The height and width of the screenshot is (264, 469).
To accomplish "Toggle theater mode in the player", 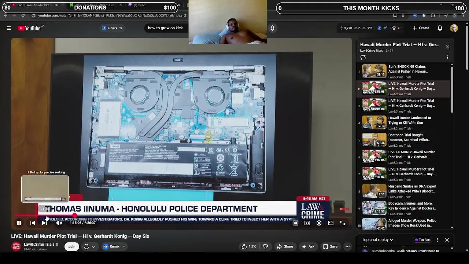I will click(x=330, y=223).
